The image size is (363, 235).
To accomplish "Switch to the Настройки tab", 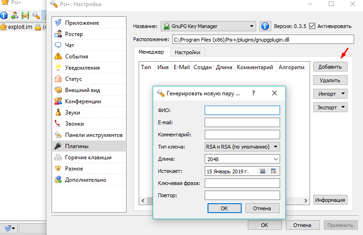I will coord(187,52).
